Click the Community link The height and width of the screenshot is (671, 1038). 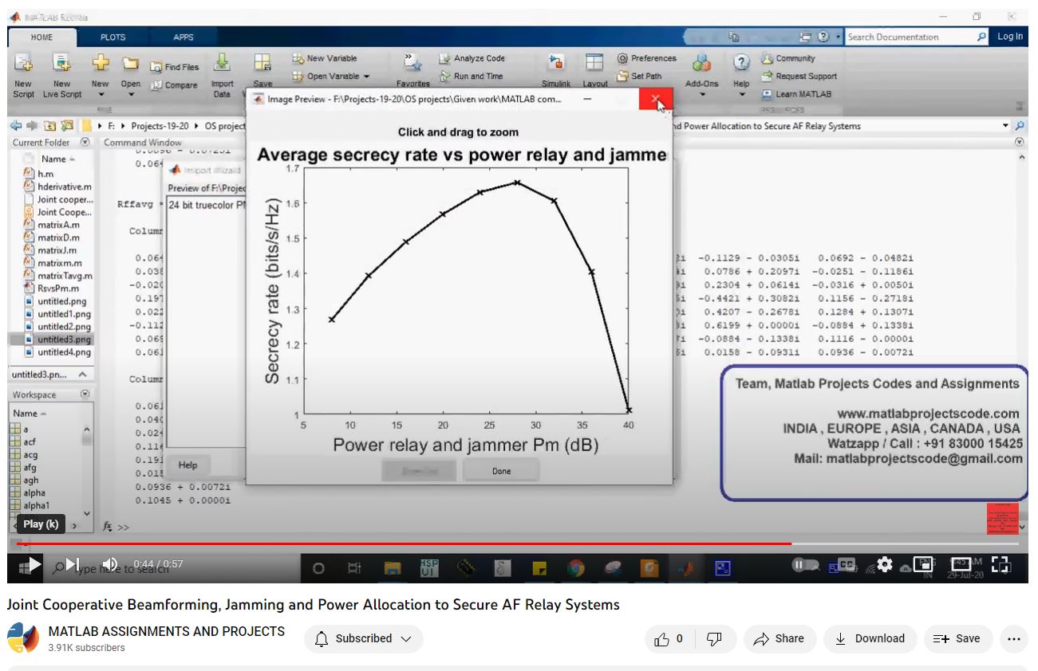click(x=788, y=58)
